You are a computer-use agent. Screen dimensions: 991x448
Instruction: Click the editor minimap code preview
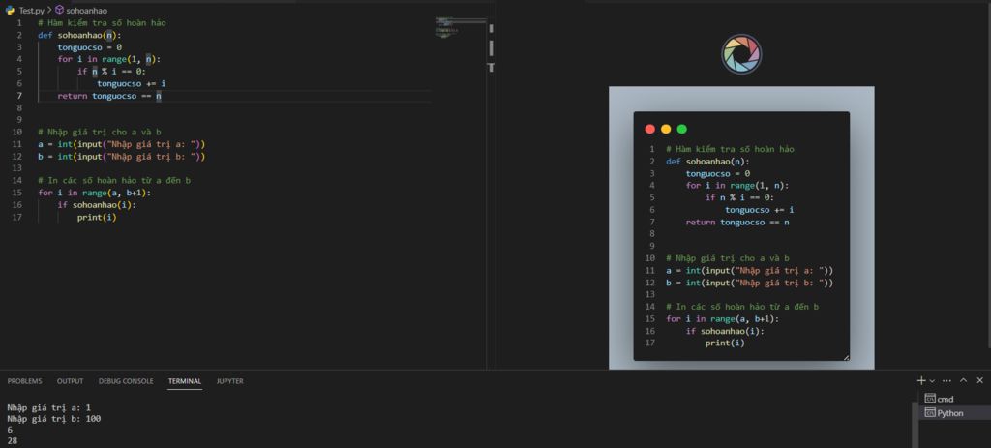coord(446,26)
